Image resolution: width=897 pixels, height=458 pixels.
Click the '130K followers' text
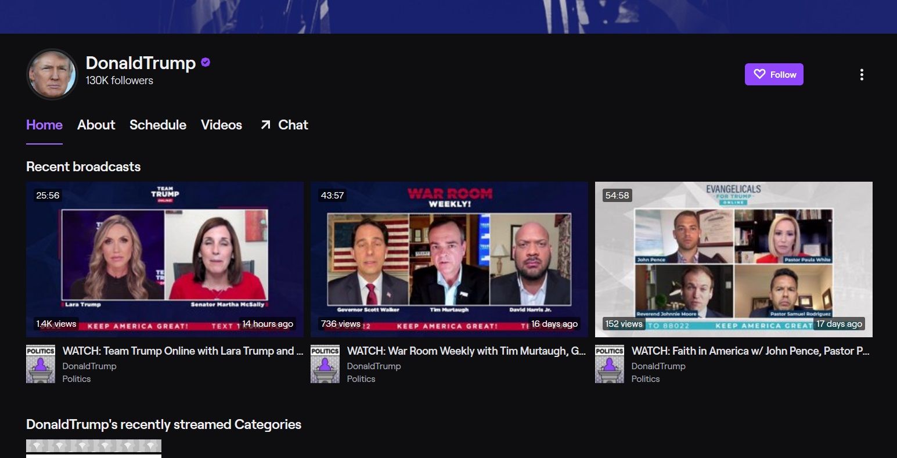pos(120,81)
